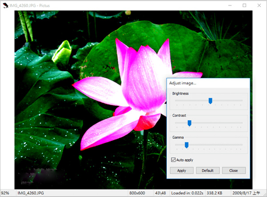Click the Brightness slider handle
This screenshot has width=267, height=197.
click(x=210, y=101)
